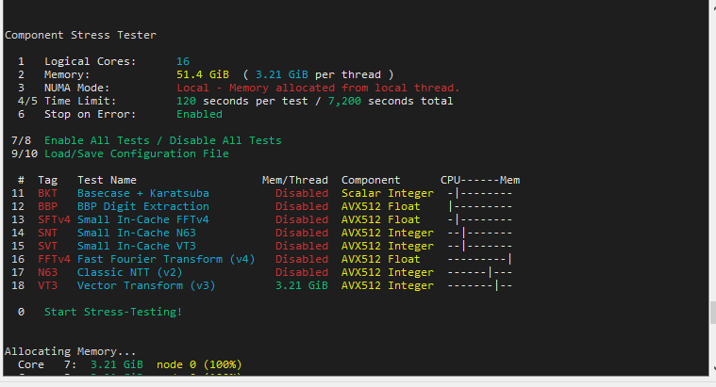
Task: Click 'Small In-Cache FFTv4' test name
Action: [x=143, y=220]
